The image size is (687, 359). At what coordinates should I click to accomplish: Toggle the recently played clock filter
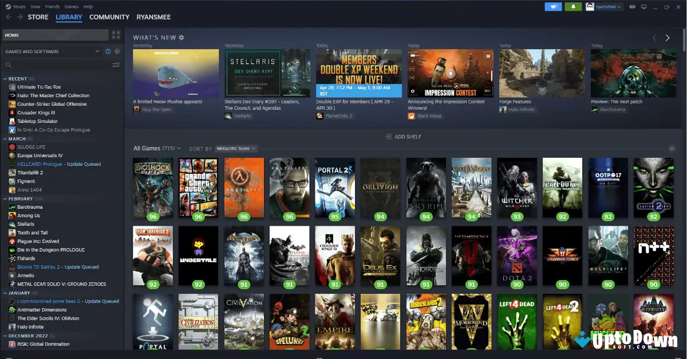(108, 51)
